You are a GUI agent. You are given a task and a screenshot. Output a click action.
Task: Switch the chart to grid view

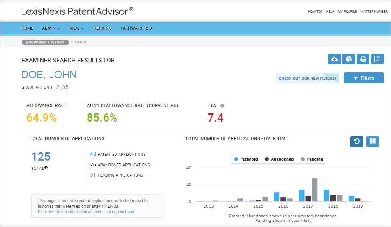point(372,141)
